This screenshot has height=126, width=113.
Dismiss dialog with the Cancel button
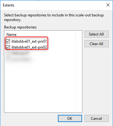[97, 118]
